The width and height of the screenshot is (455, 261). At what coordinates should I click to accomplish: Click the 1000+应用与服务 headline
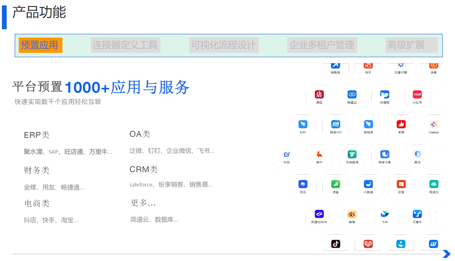pos(127,87)
